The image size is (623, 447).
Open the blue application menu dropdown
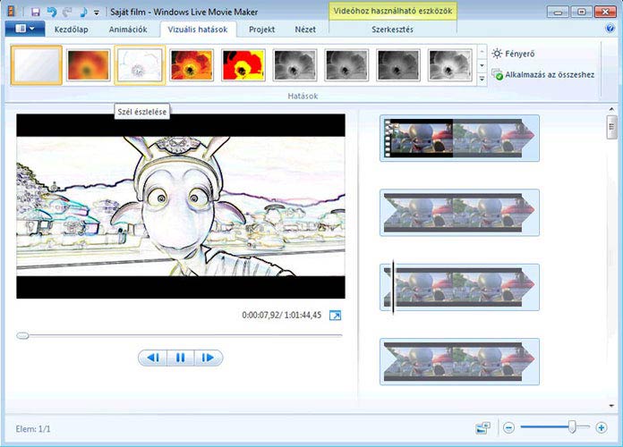[x=24, y=30]
